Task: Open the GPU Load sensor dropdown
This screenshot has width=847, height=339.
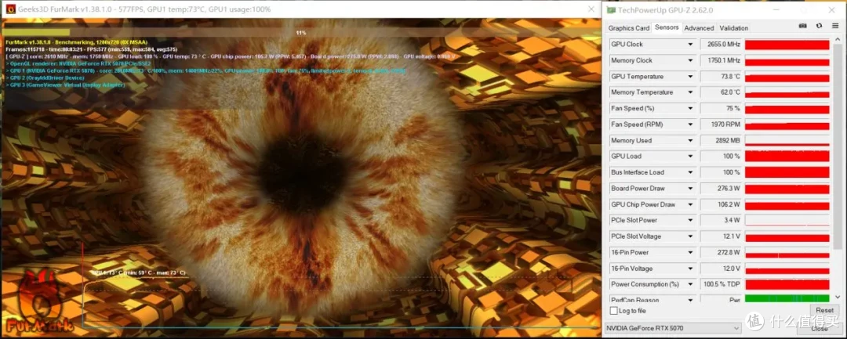Action: [690, 157]
